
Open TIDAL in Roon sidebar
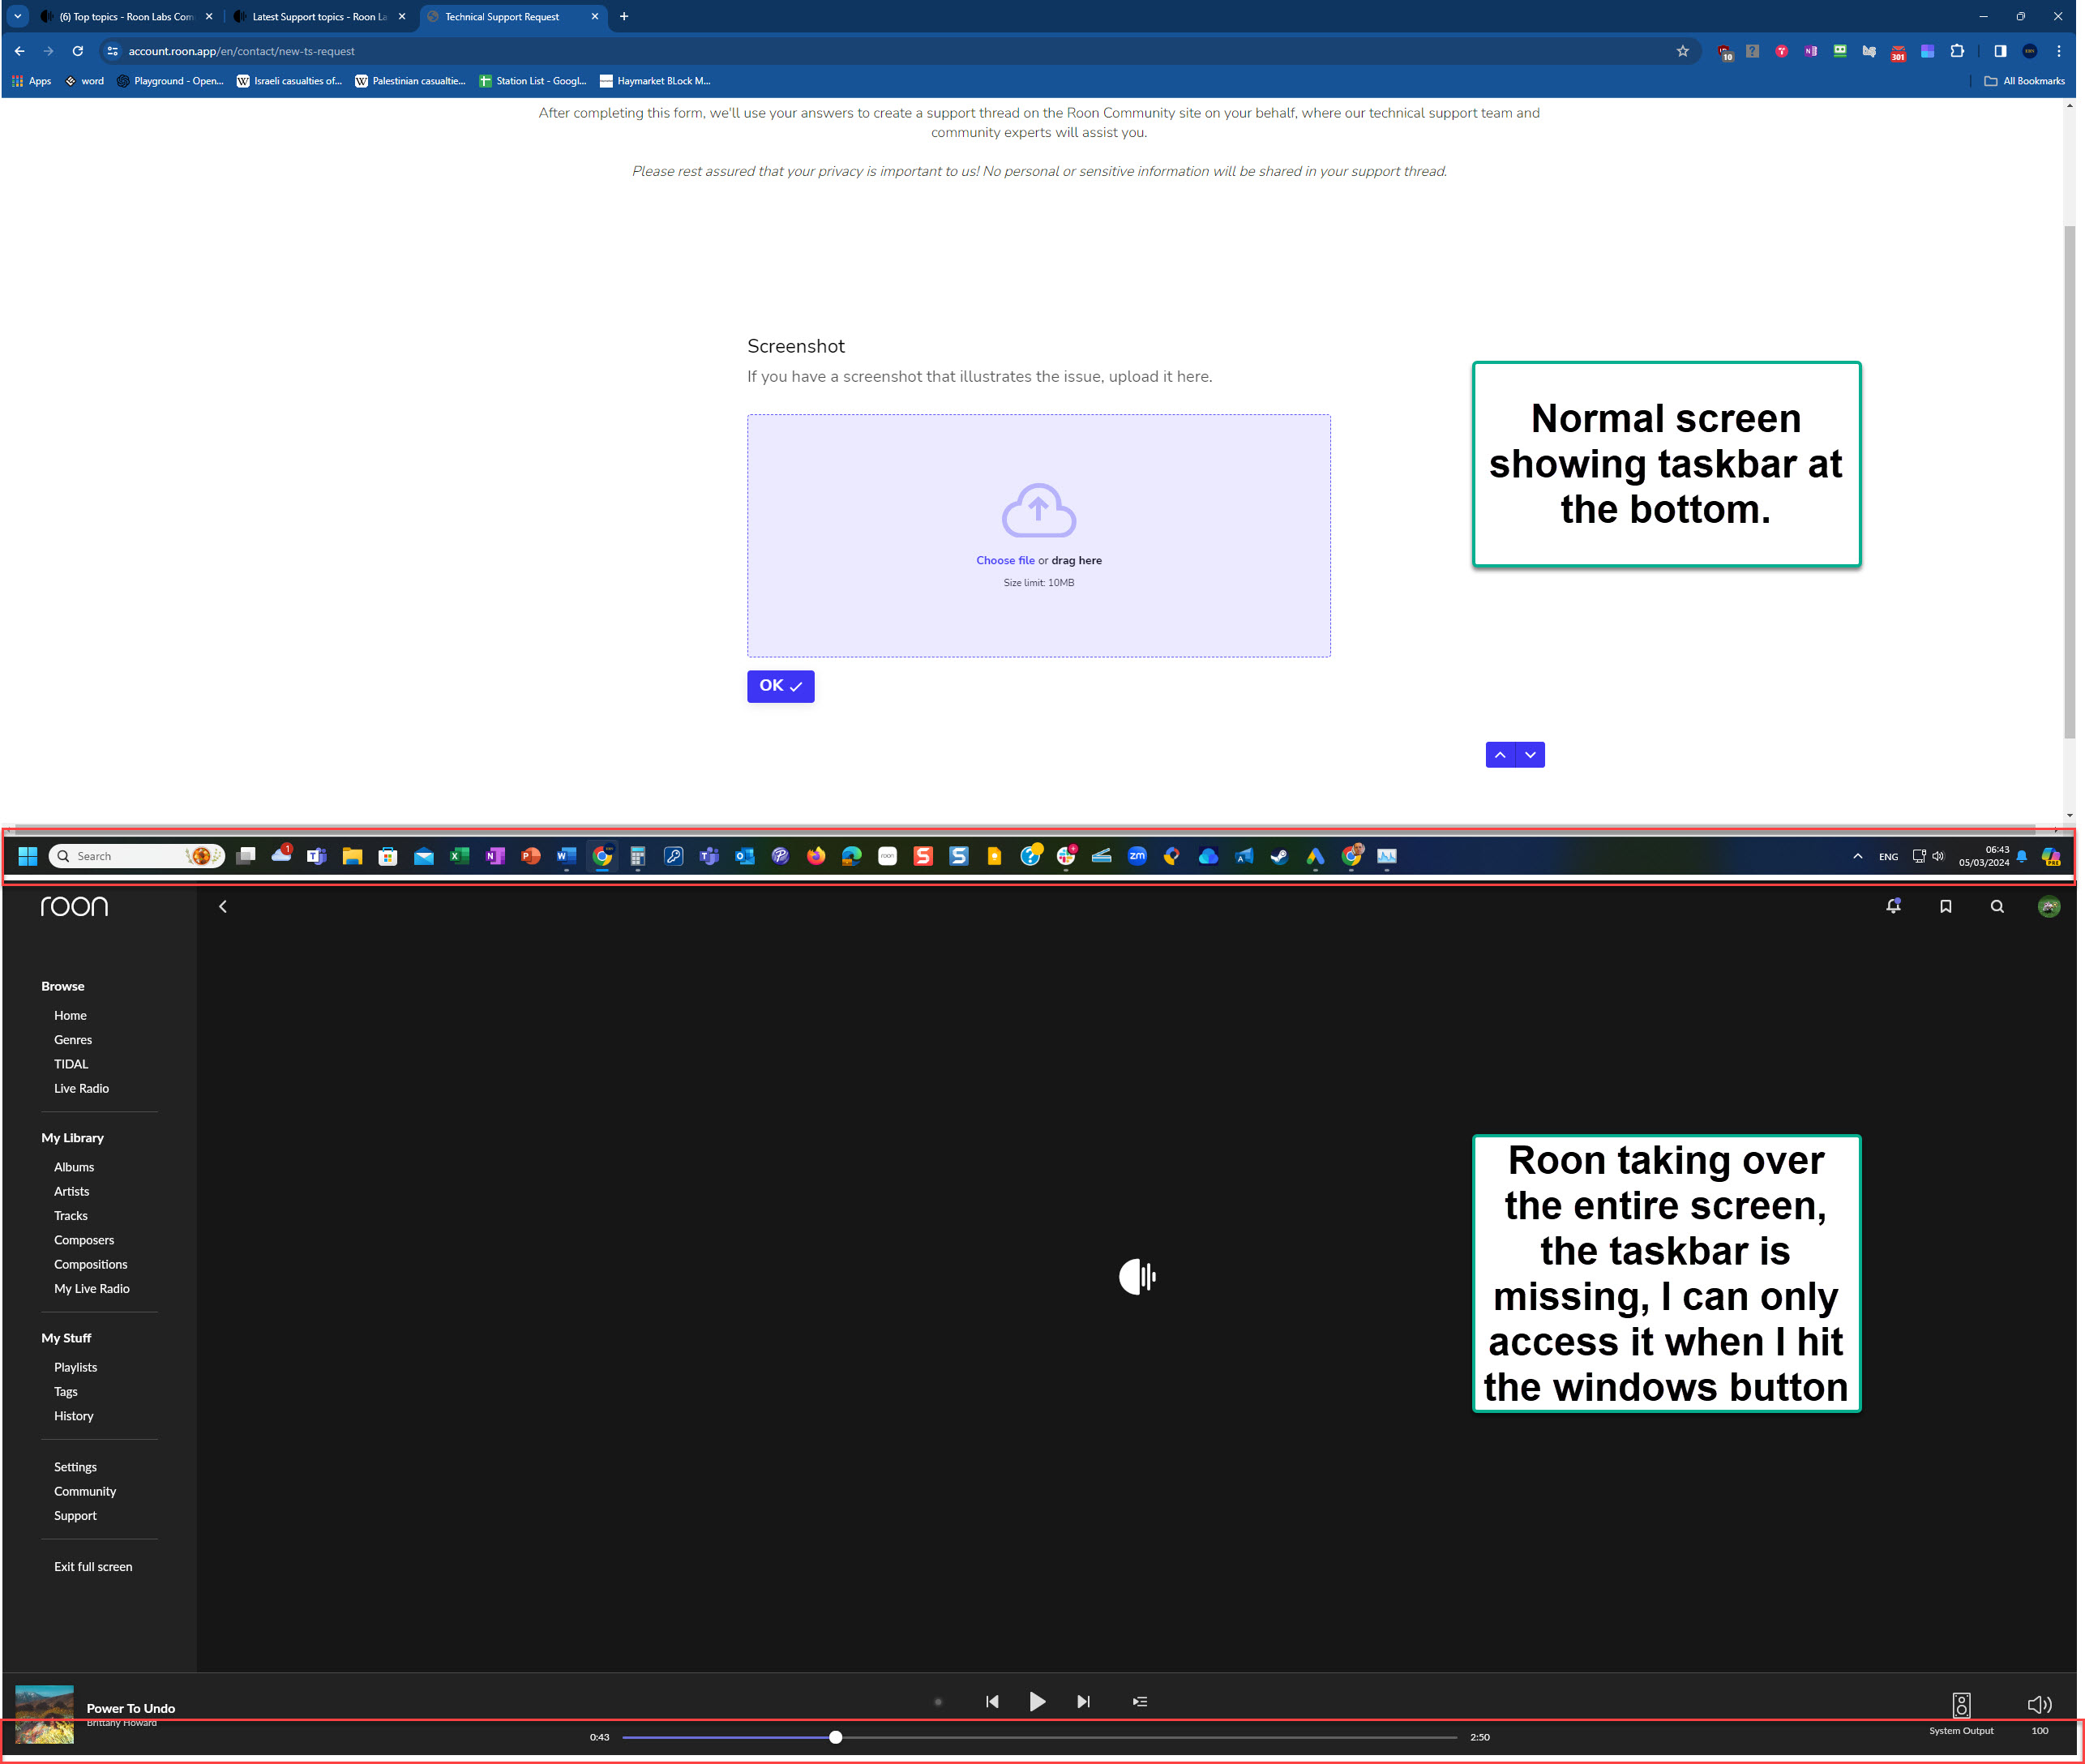click(x=71, y=1063)
